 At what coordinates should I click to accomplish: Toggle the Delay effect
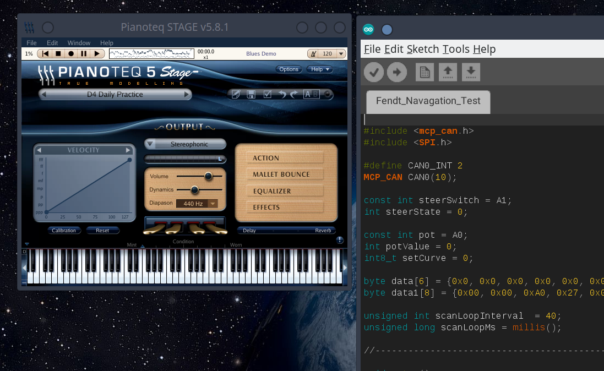tap(249, 231)
